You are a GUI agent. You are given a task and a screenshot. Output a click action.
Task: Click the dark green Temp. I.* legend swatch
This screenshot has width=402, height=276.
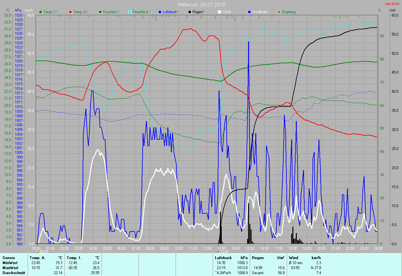pyautogui.click(x=41, y=12)
